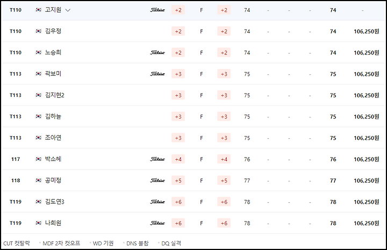Open player 김하늘's profile link
This screenshot has height=250, width=387.
pyautogui.click(x=53, y=116)
